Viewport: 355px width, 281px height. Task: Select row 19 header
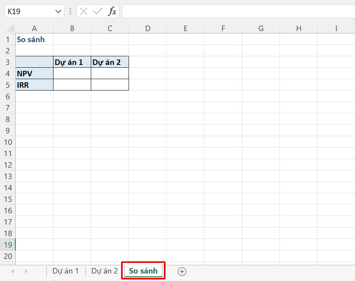point(8,244)
